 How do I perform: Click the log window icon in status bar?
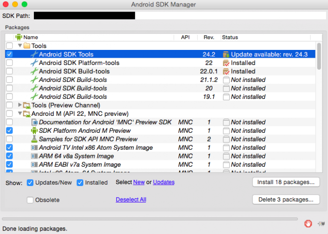click(x=321, y=224)
